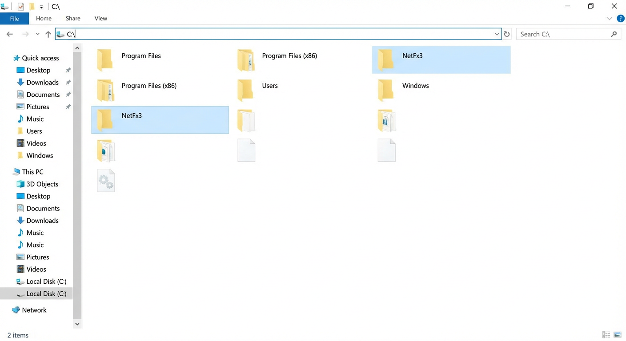This screenshot has width=626, height=341.
Task: Click the Back navigation arrow
Action: click(x=9, y=34)
